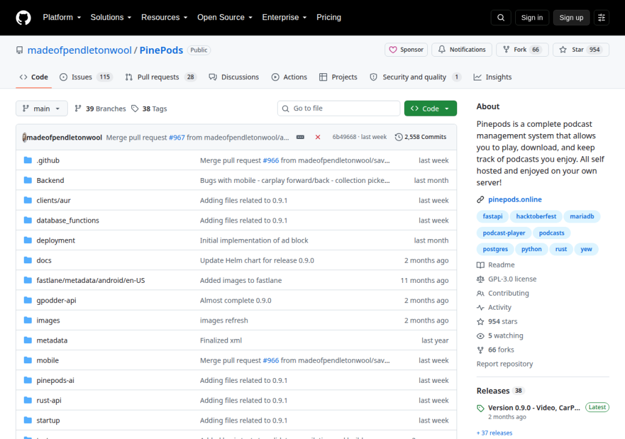
Task: Open the + 37 releases link
Action: 494,433
